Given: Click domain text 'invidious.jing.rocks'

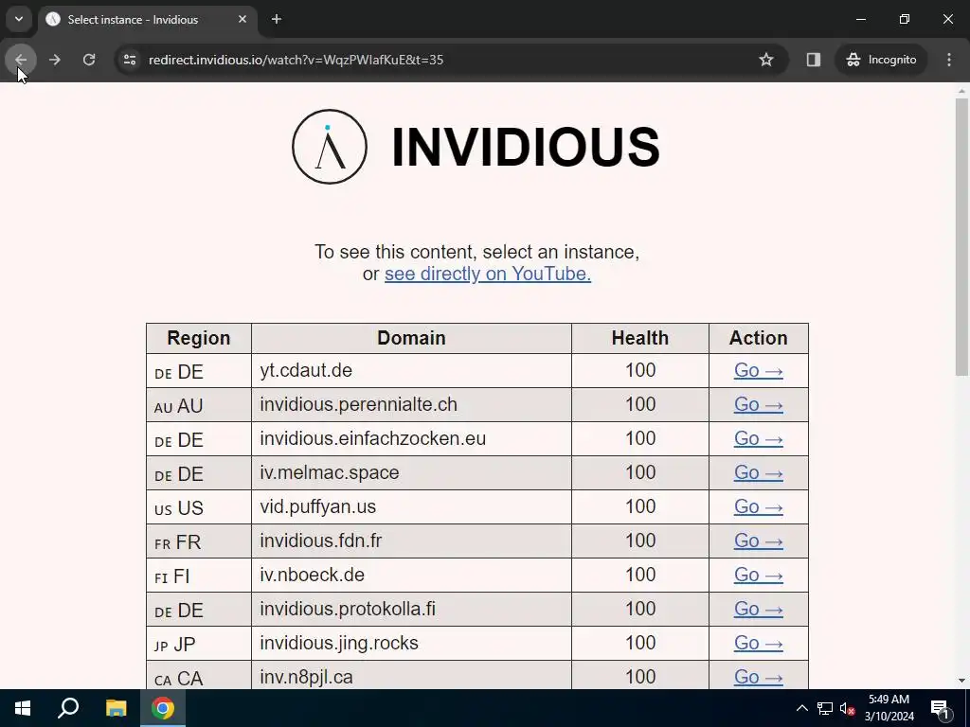Looking at the screenshot, I should [x=339, y=644].
